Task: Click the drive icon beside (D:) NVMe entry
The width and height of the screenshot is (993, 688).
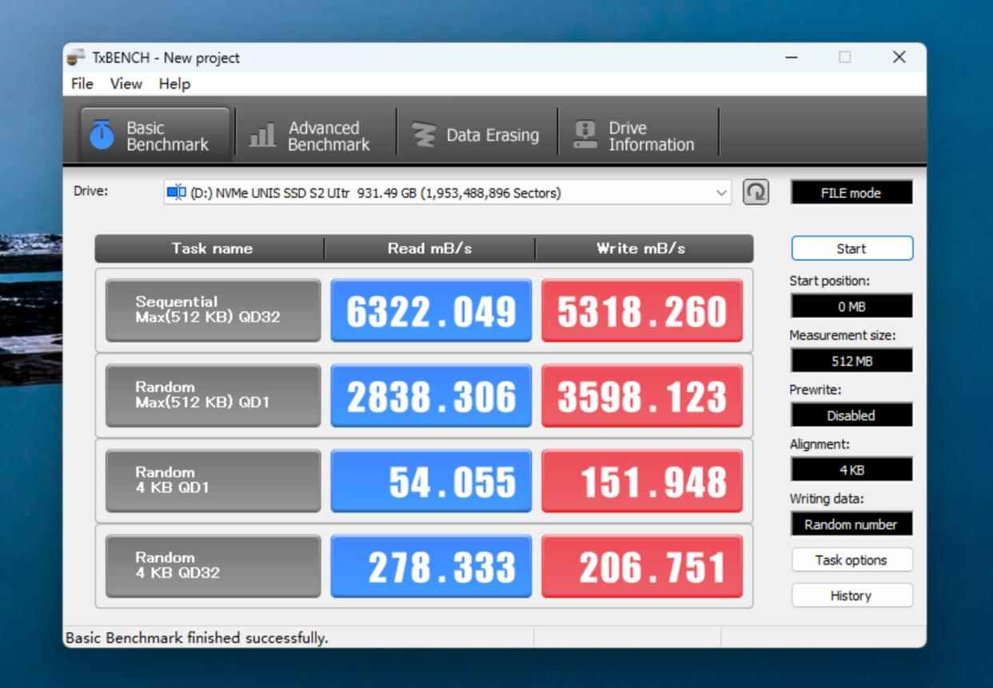Action: pyautogui.click(x=176, y=193)
